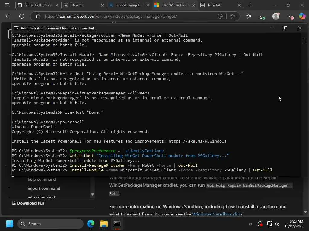The image size is (309, 231).
Task: Switch to the enable winget search tab
Action: coord(129,5)
